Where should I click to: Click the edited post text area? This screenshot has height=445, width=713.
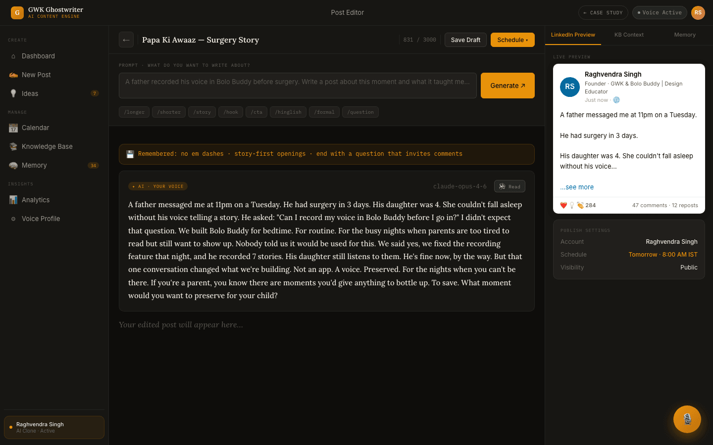[x=327, y=325]
